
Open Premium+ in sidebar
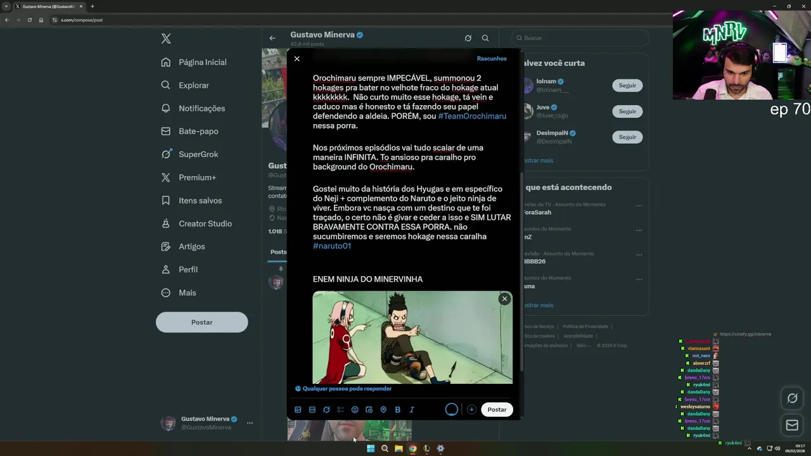click(189, 177)
